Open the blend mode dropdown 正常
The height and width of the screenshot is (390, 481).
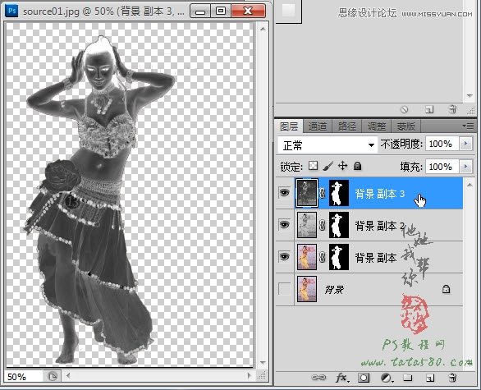point(327,145)
